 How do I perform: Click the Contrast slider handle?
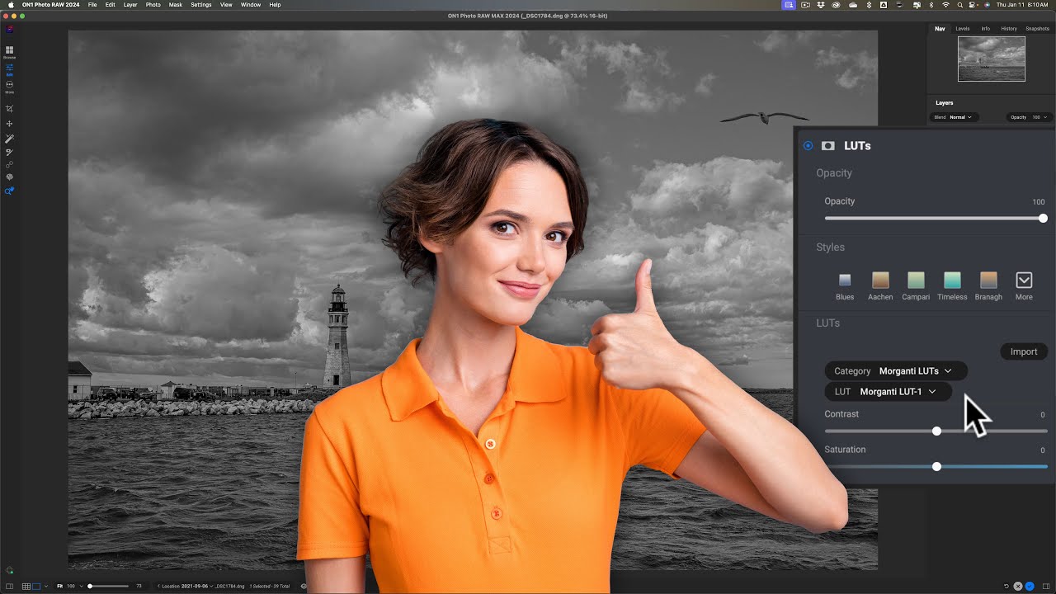click(936, 431)
